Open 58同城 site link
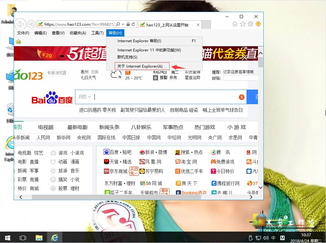The height and width of the screenshot is (243, 326). coord(151,183)
